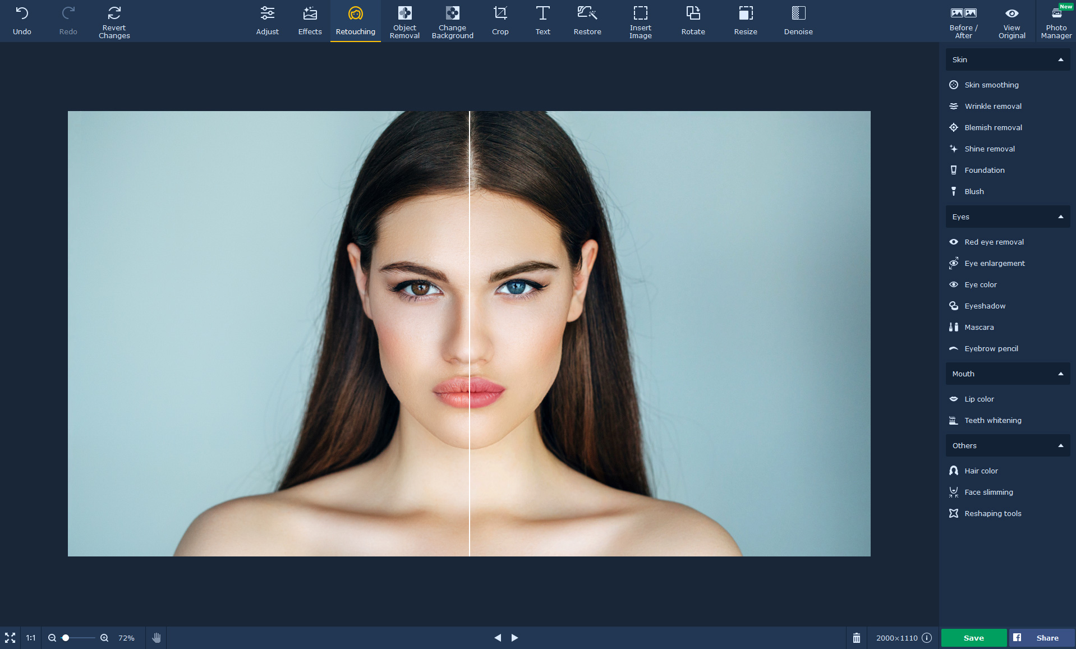This screenshot has height=649, width=1076.
Task: Select the Crop tool
Action: [500, 21]
